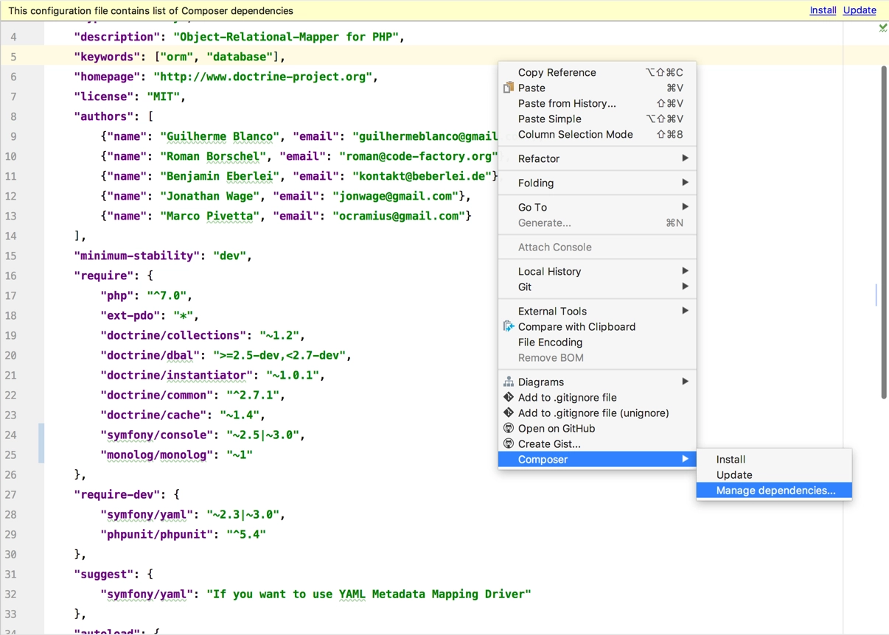The height and width of the screenshot is (635, 889).
Task: Click the email "ocramius@gmail.com"
Action: (399, 216)
